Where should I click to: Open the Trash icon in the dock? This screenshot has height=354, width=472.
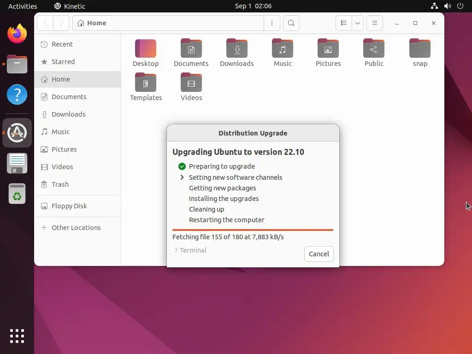17,194
